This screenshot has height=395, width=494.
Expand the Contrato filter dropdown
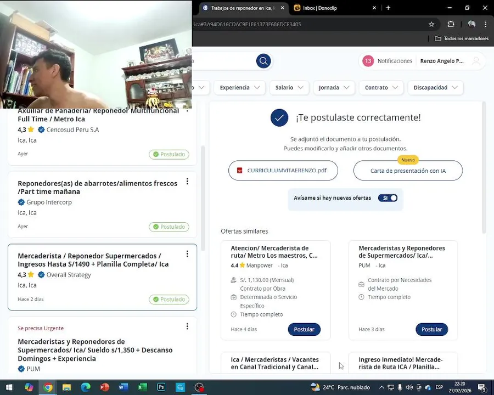381,88
